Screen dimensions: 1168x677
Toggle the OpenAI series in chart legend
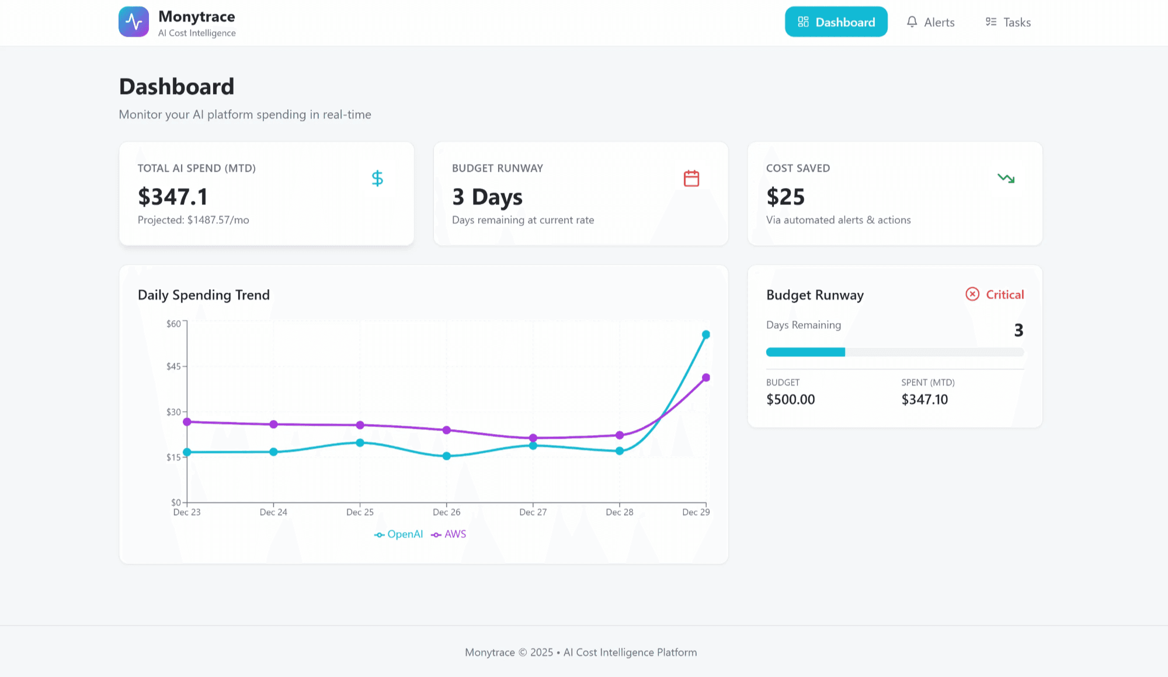tap(399, 534)
